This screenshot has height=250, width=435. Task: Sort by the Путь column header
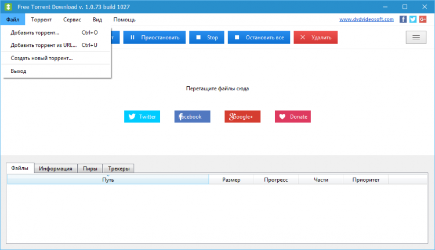pos(108,179)
